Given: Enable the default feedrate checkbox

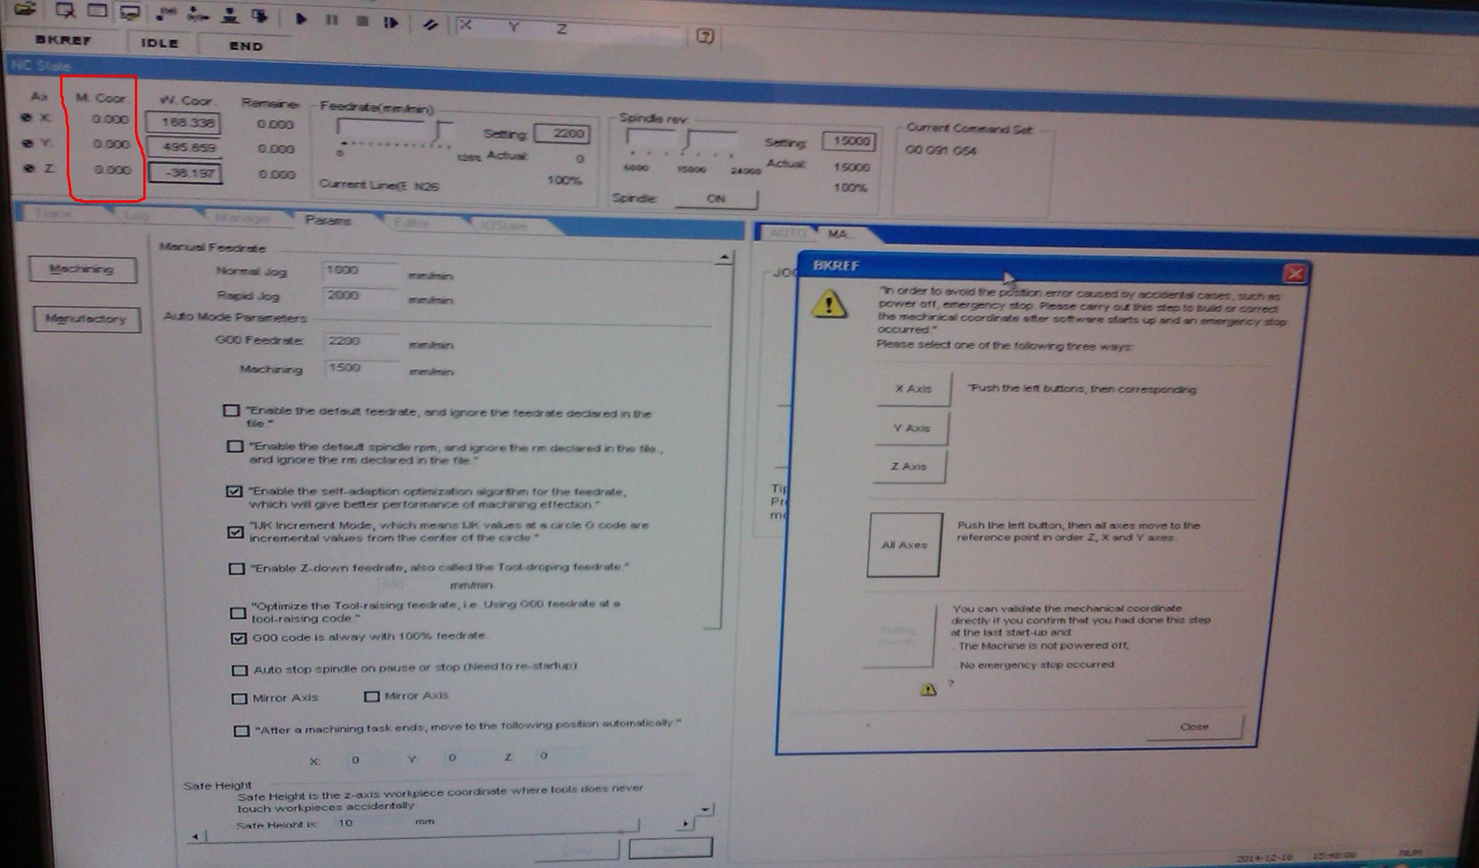Looking at the screenshot, I should tap(231, 411).
